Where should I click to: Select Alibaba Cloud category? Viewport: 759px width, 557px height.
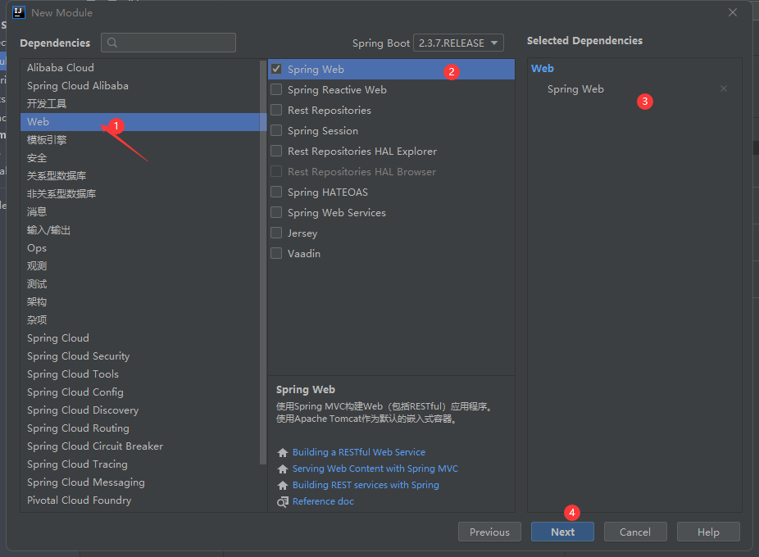point(140,68)
